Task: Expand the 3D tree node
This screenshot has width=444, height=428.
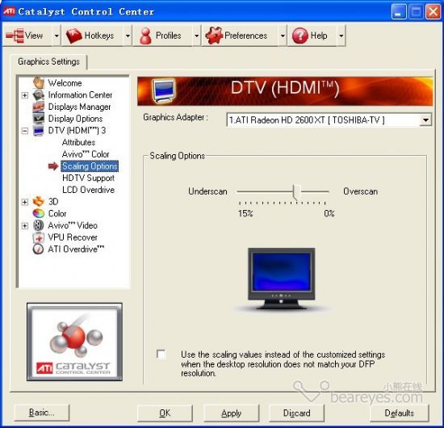Action: [25, 202]
